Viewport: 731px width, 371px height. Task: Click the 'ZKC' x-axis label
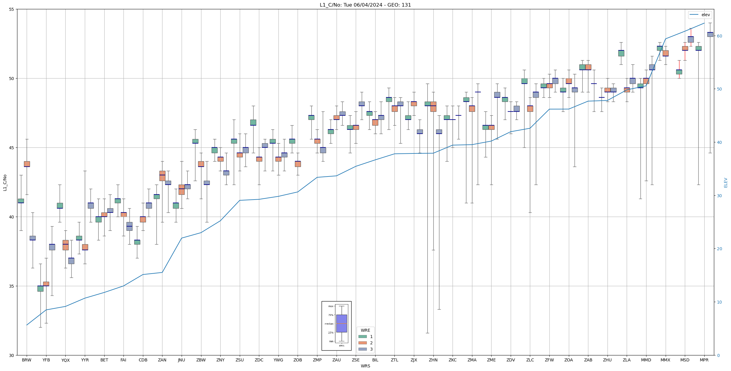(x=453, y=360)
